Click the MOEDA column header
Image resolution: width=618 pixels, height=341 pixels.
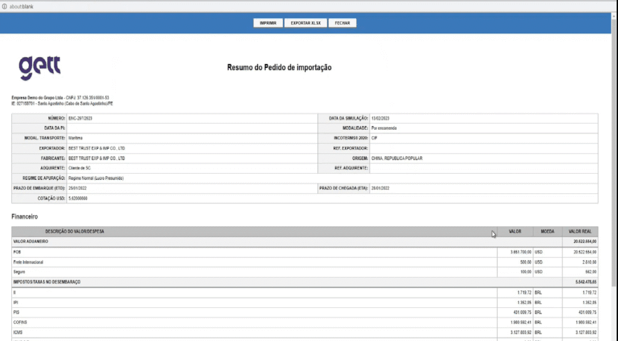[x=547, y=231]
